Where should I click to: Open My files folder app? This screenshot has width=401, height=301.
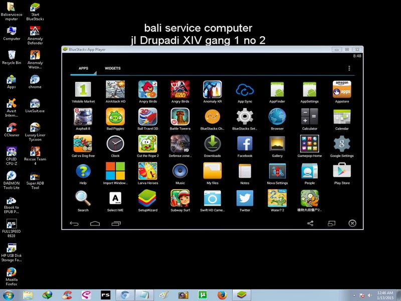pyautogui.click(x=212, y=171)
